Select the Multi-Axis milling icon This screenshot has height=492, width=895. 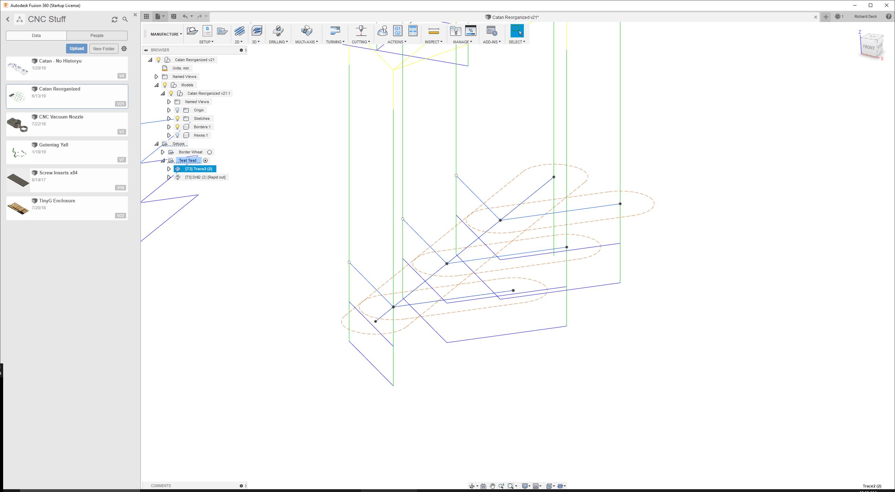(x=306, y=31)
